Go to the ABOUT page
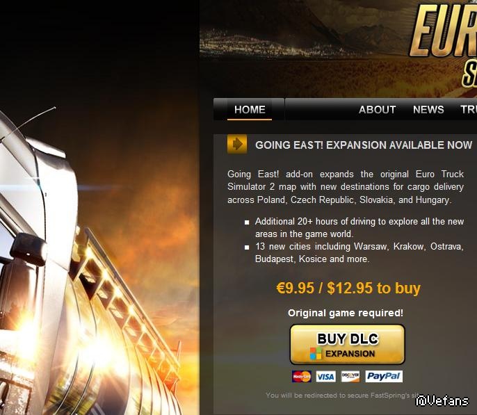 377,109
